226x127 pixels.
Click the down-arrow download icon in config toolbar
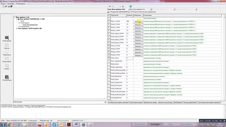click(x=123, y=6)
